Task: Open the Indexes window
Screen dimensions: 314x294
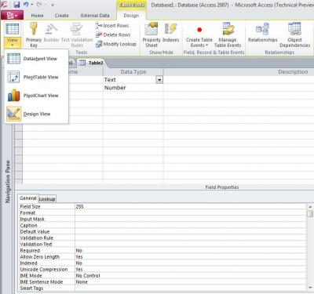Action: [170, 32]
